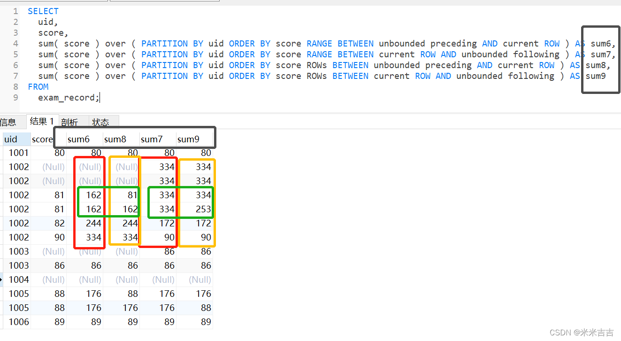This screenshot has height=341, width=621.
Task: Select the 172 value in the sum9 column
Action: pos(203,223)
